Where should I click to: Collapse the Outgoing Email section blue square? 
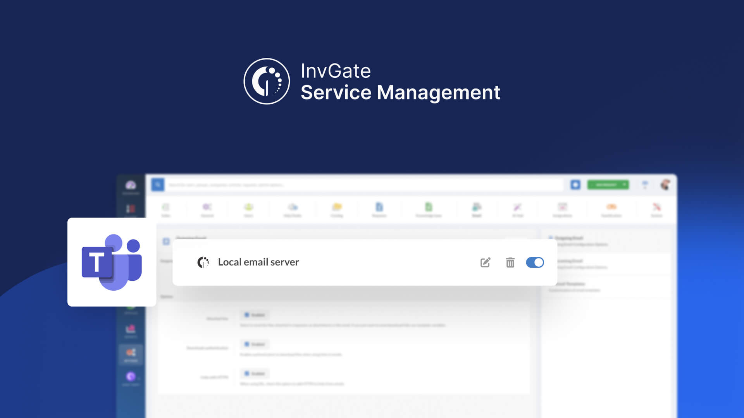[x=166, y=242]
